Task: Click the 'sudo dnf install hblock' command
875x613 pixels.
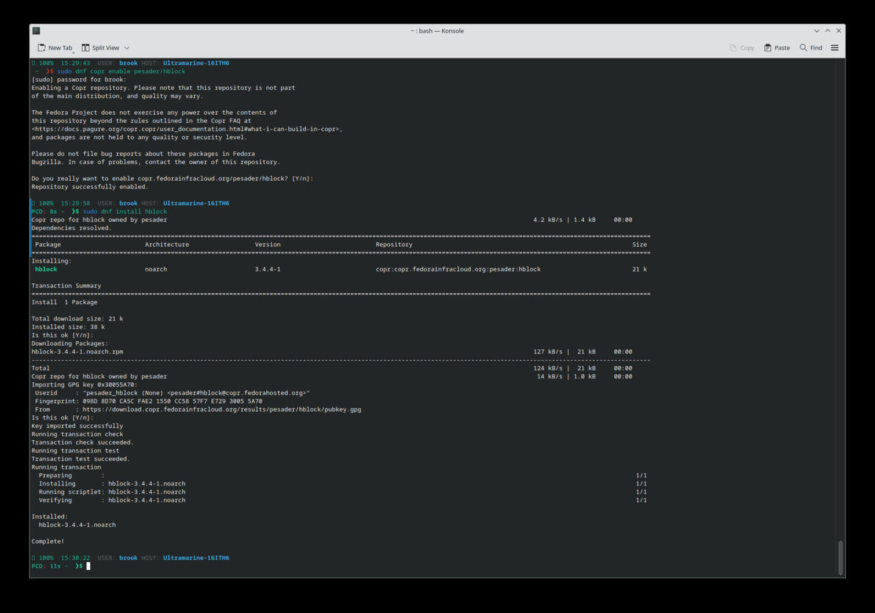Action: click(x=125, y=211)
